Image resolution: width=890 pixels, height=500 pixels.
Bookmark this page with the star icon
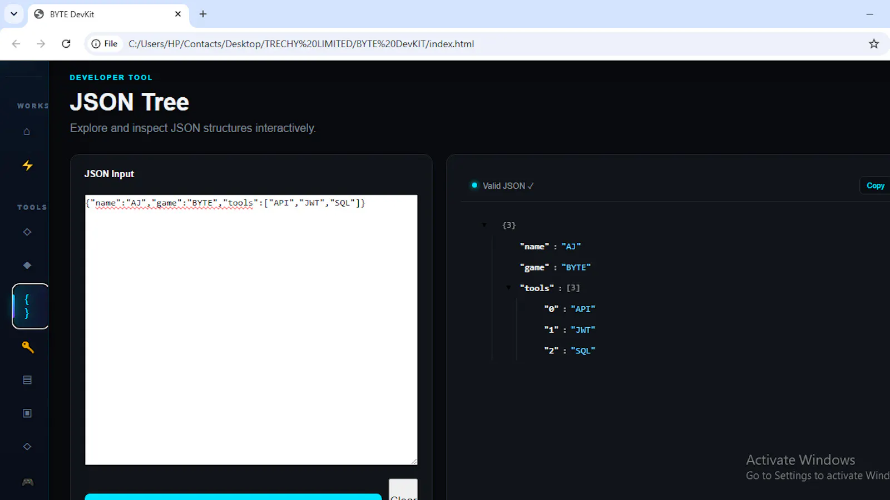coord(874,44)
